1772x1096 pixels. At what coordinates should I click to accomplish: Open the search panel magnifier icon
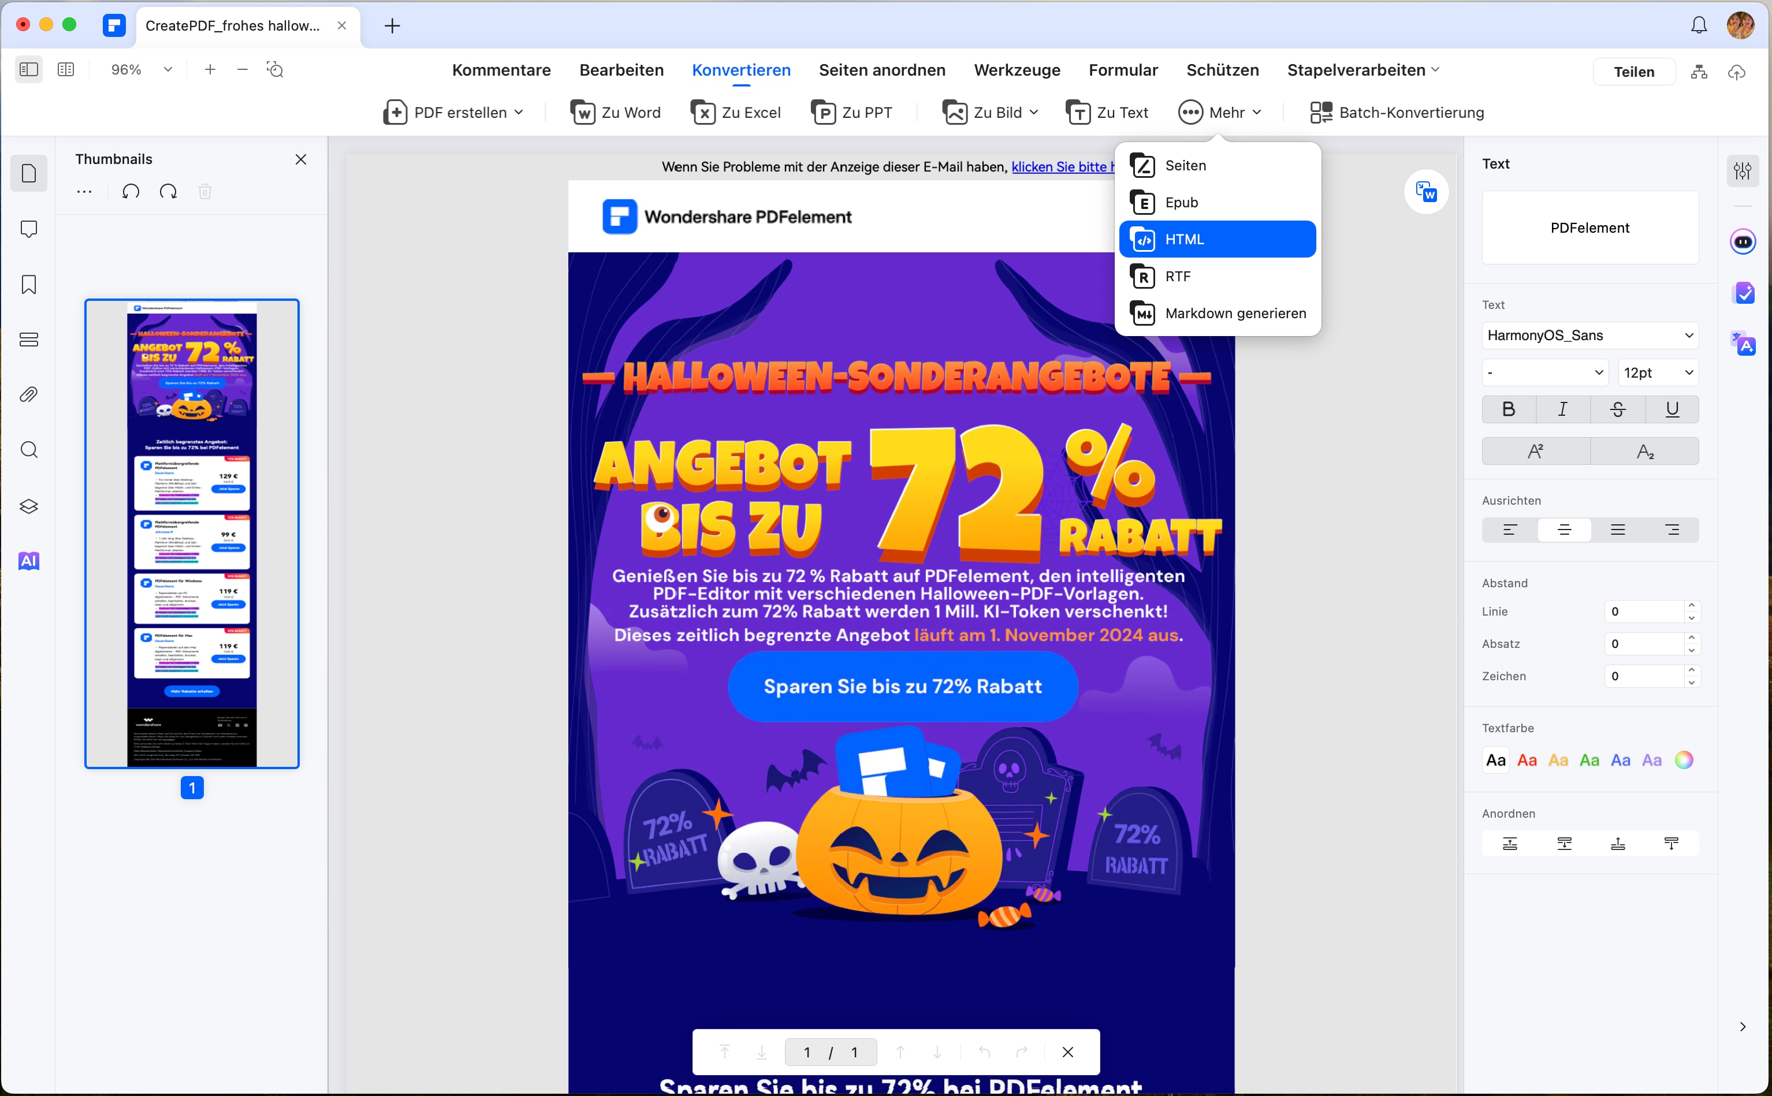click(x=29, y=450)
